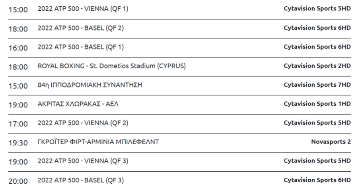Select the BASEL (QF 3) event
The image size is (358, 190).
81,180
